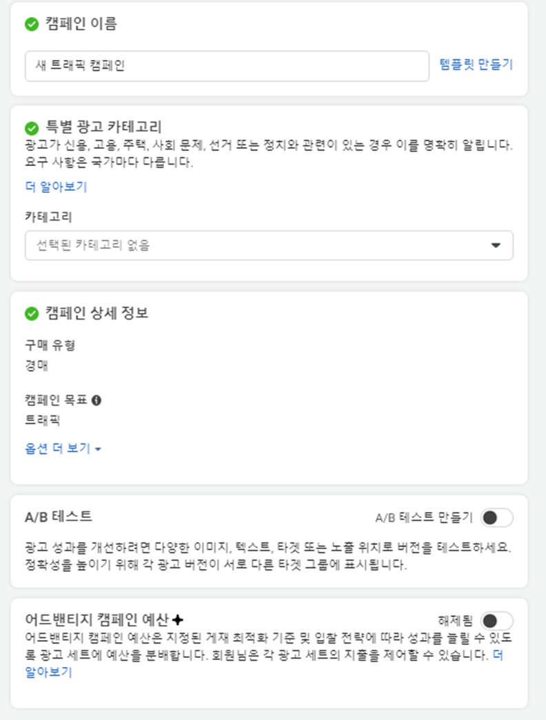The height and width of the screenshot is (720, 546).
Task: Click the small arrow after 옵션 더 보기
Action: (98, 449)
